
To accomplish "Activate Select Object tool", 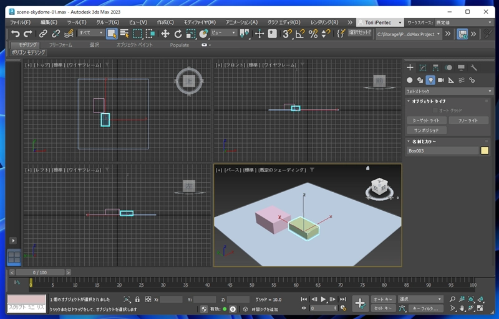I will click(x=112, y=34).
